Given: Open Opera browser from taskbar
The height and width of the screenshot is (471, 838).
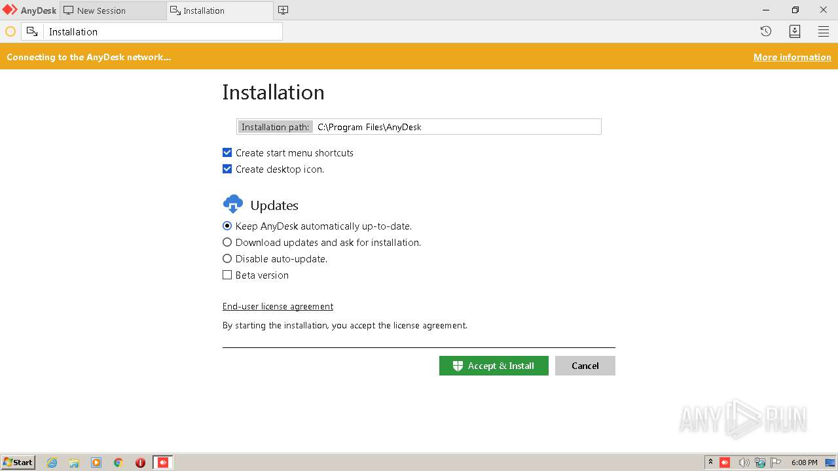Looking at the screenshot, I should pos(140,462).
